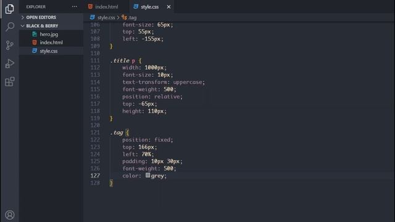Click line number 127 in gutter

point(95,176)
